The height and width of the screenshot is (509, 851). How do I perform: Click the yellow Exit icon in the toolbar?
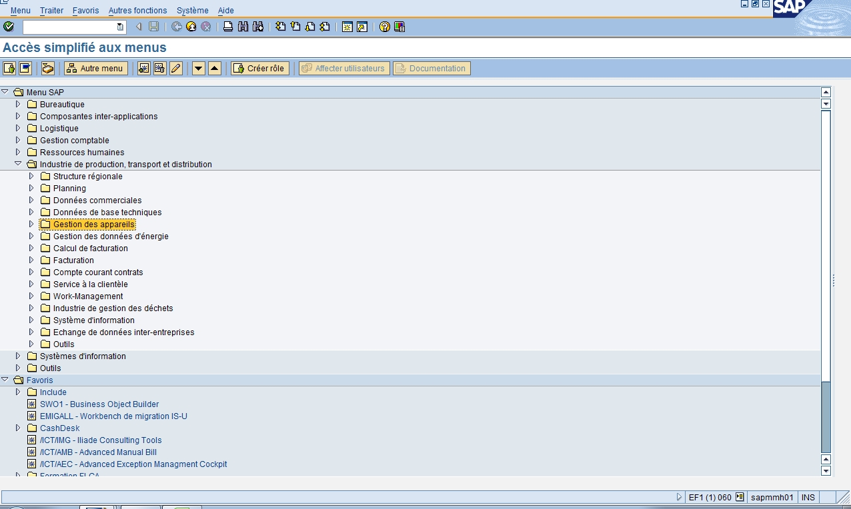191,27
